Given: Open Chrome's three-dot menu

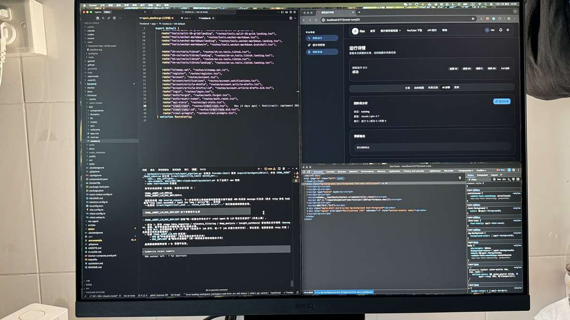Looking at the screenshot, I should click(x=515, y=19).
